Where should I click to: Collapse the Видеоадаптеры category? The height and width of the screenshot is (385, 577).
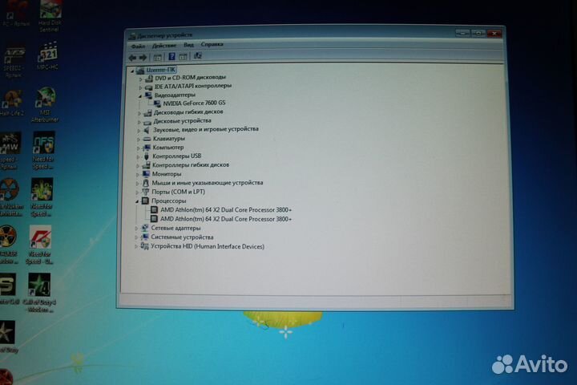point(140,96)
